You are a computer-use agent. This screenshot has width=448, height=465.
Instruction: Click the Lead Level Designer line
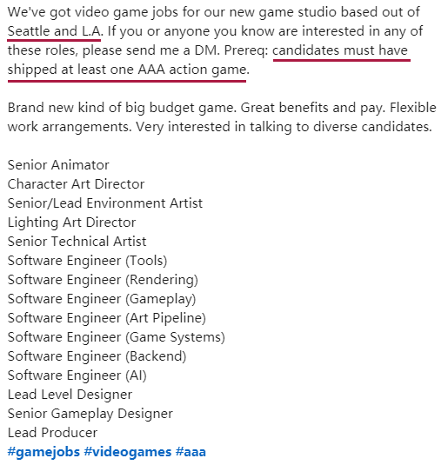(x=70, y=395)
